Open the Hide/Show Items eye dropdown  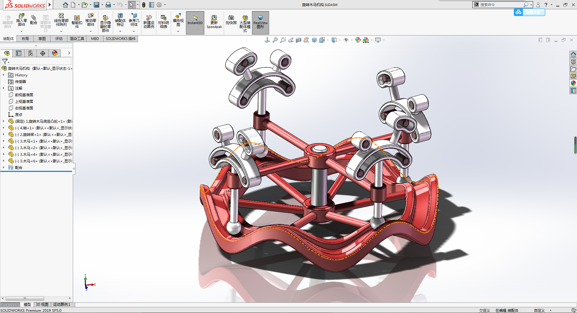pos(352,40)
